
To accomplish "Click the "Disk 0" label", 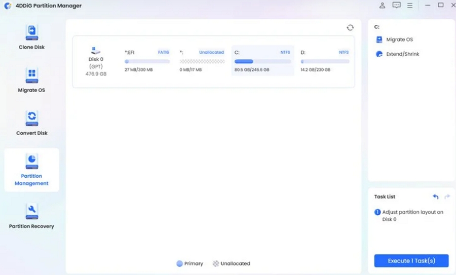I will click(x=96, y=59).
